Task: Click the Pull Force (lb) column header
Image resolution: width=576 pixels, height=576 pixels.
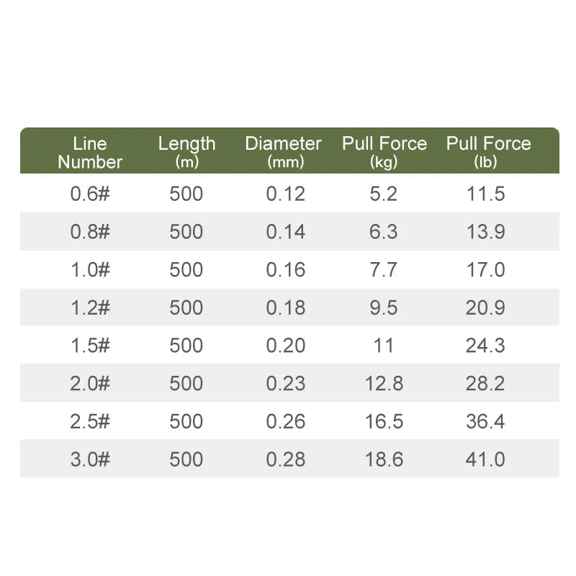Action: 489,152
